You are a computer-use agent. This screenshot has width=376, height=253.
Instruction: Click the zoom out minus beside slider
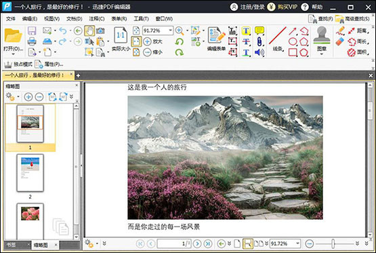pos(310,244)
